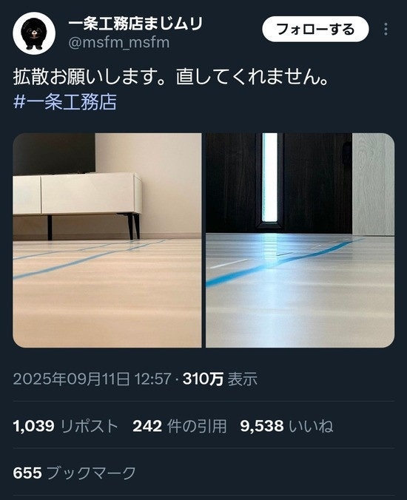Show the 9,538 いいね likes list
407x500 pixels.
click(x=287, y=426)
